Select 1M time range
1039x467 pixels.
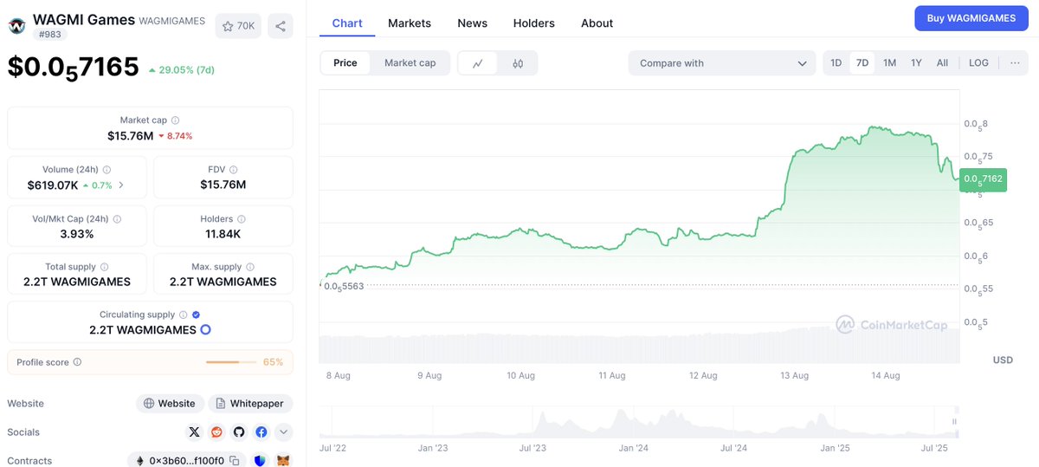pos(889,63)
